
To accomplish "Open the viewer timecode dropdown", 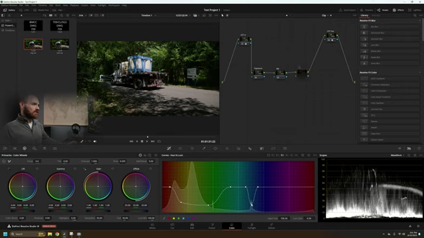I will click(183, 15).
